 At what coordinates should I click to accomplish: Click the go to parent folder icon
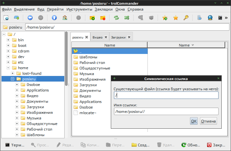[x=54, y=18]
